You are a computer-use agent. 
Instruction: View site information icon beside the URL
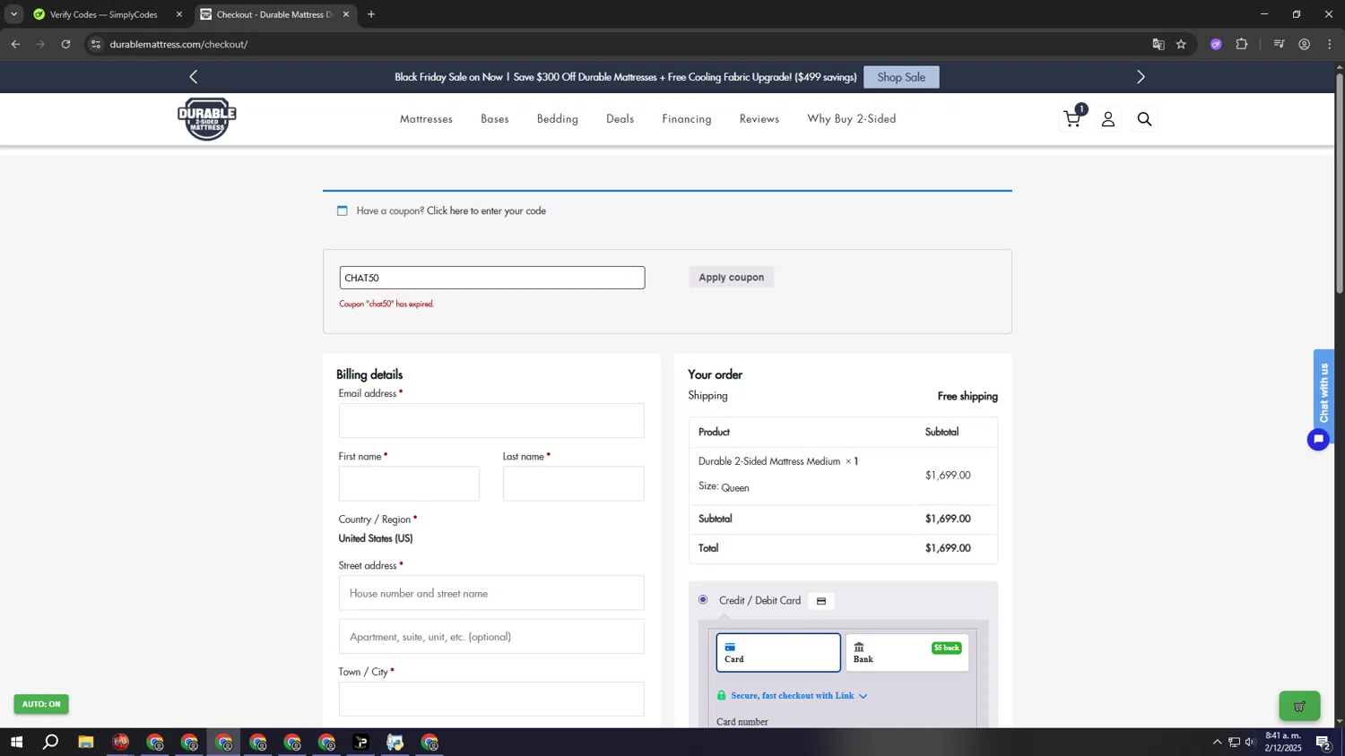click(96, 44)
